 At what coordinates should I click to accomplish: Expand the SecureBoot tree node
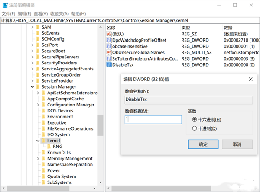coord(32,51)
